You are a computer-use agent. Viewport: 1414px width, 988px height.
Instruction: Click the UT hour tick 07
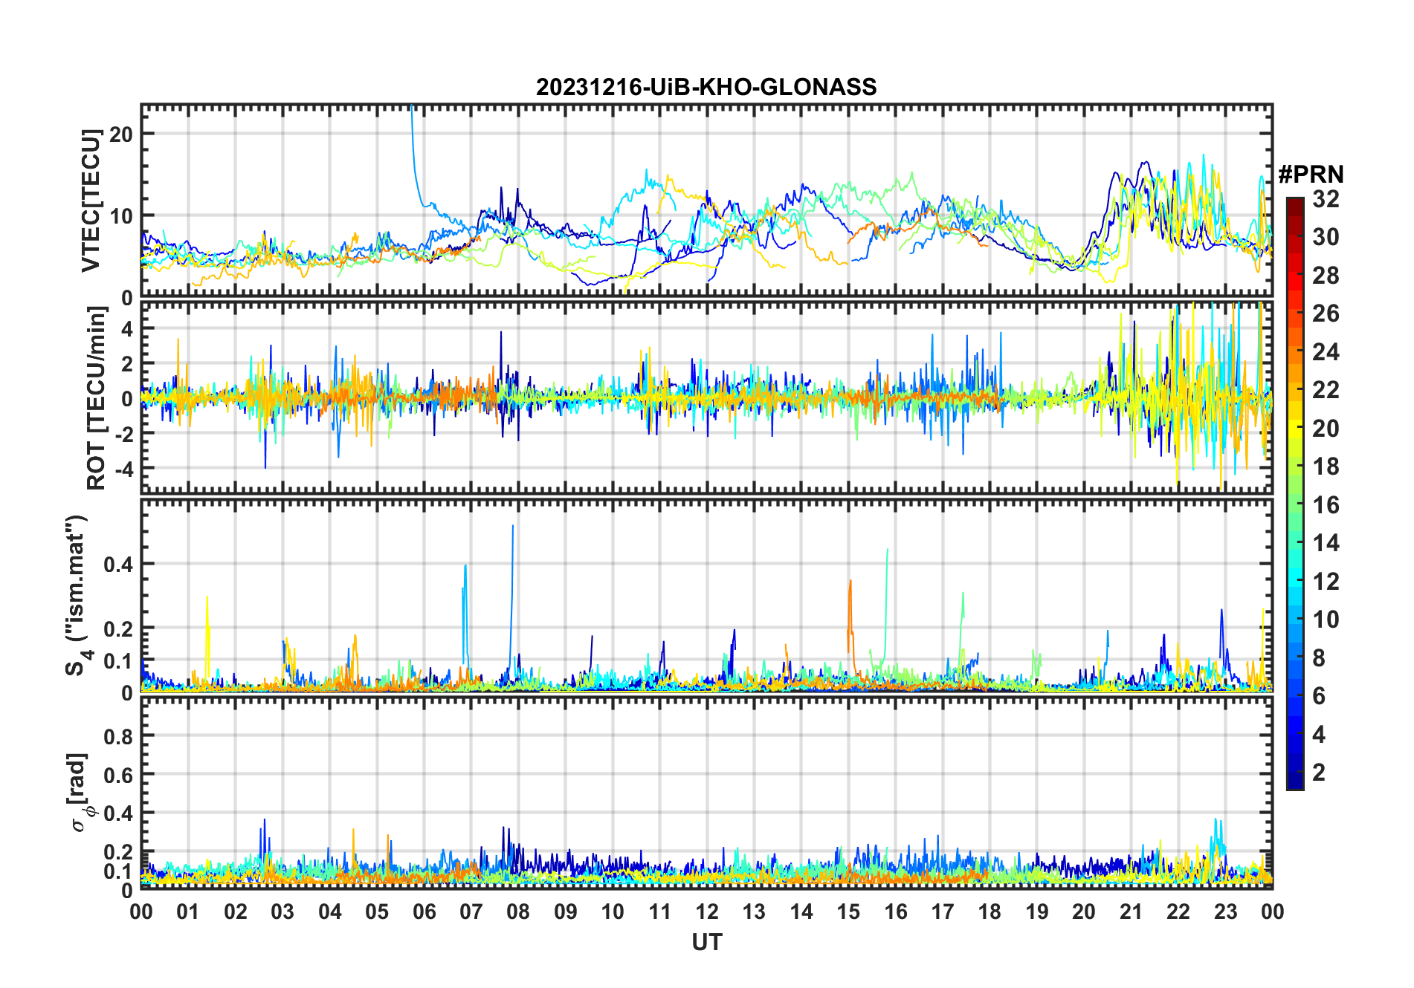pyautogui.click(x=471, y=911)
